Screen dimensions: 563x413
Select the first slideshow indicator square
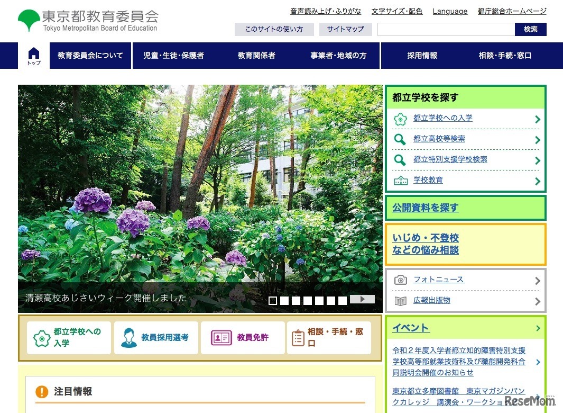click(x=273, y=301)
